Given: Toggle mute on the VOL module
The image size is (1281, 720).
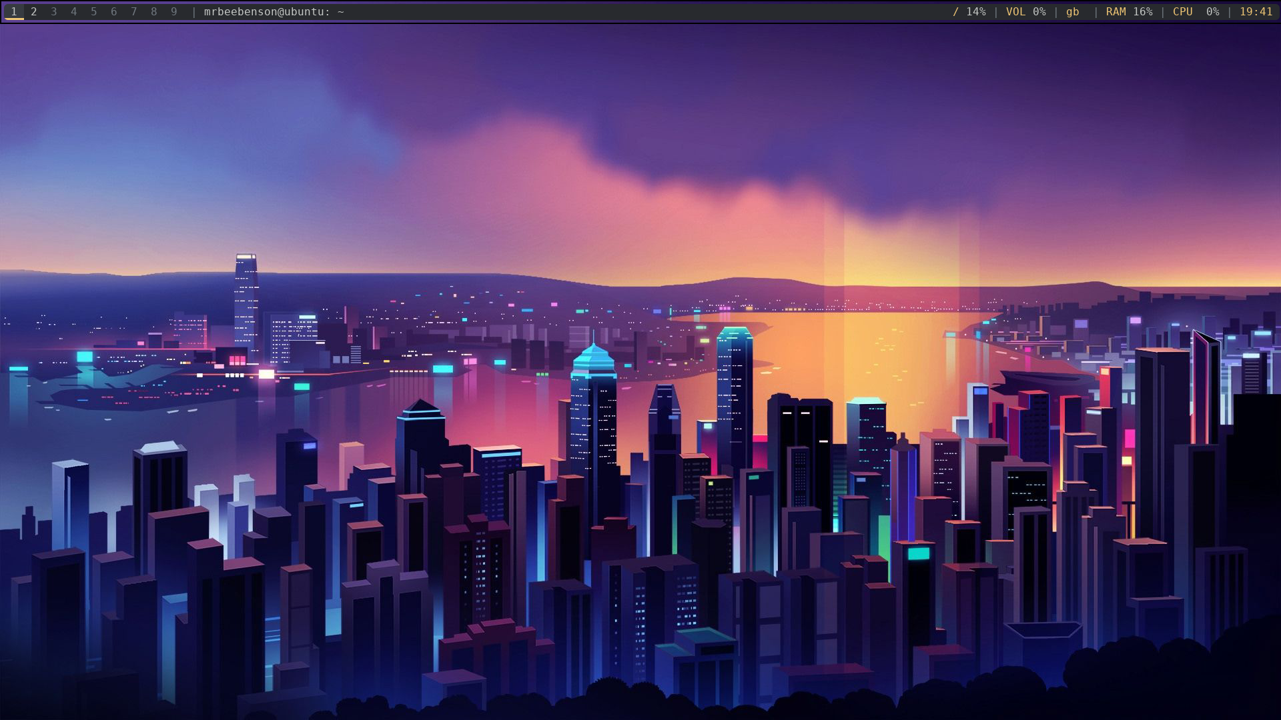Looking at the screenshot, I should (x=1015, y=12).
